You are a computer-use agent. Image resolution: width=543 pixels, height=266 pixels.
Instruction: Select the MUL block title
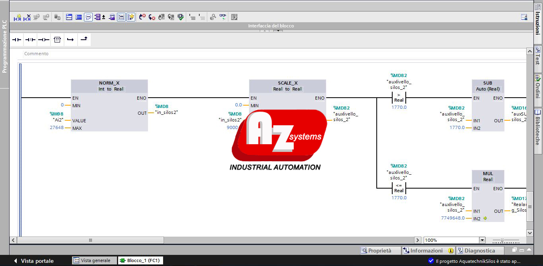coord(488,173)
